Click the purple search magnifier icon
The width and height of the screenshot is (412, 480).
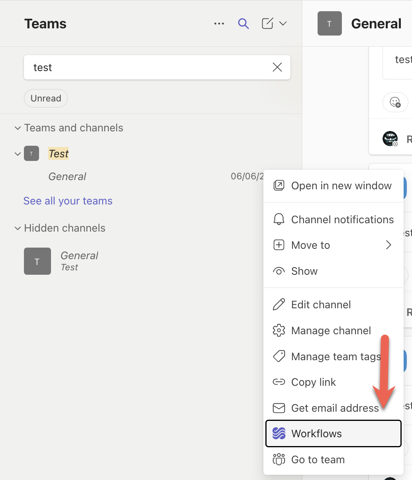tap(243, 24)
